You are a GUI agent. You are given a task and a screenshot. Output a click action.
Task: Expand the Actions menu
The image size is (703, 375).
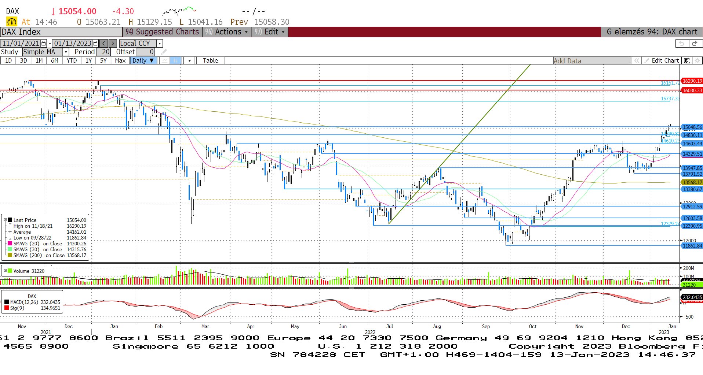coord(226,32)
